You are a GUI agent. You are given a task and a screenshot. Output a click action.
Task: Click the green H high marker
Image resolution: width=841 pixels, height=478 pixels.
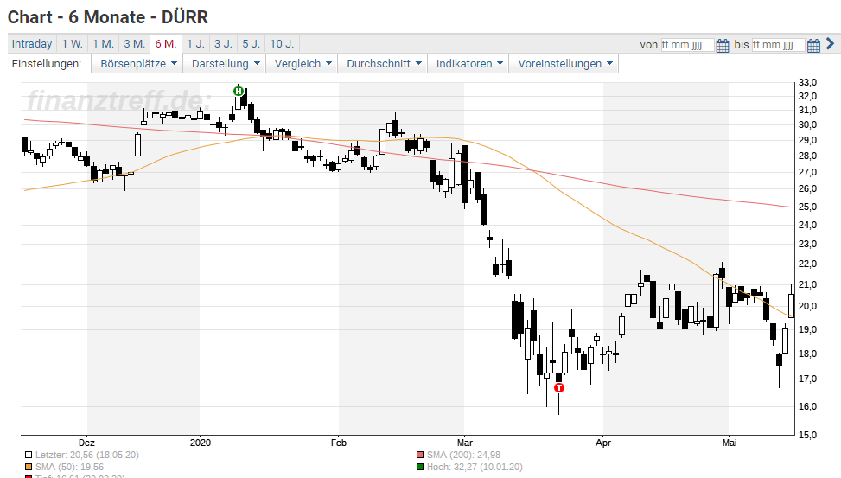(x=239, y=92)
